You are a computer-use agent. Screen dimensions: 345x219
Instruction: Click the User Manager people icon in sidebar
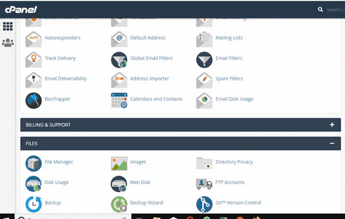(x=8, y=43)
